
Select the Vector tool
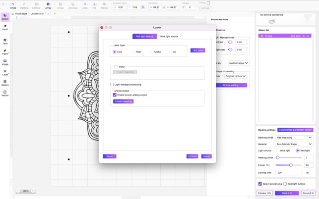click(x=5, y=93)
